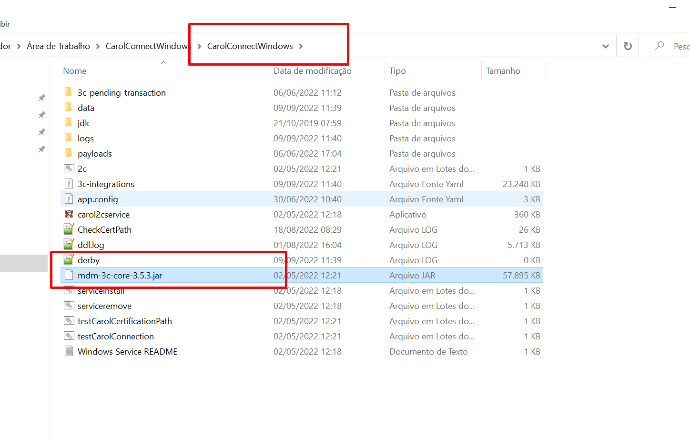Image resolution: width=690 pixels, height=446 pixels.
Task: Click the ddl.log file icon
Action: click(69, 244)
